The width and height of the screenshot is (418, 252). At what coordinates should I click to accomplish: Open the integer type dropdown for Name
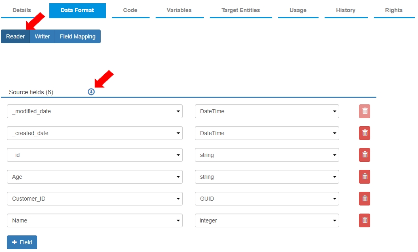[x=267, y=220]
